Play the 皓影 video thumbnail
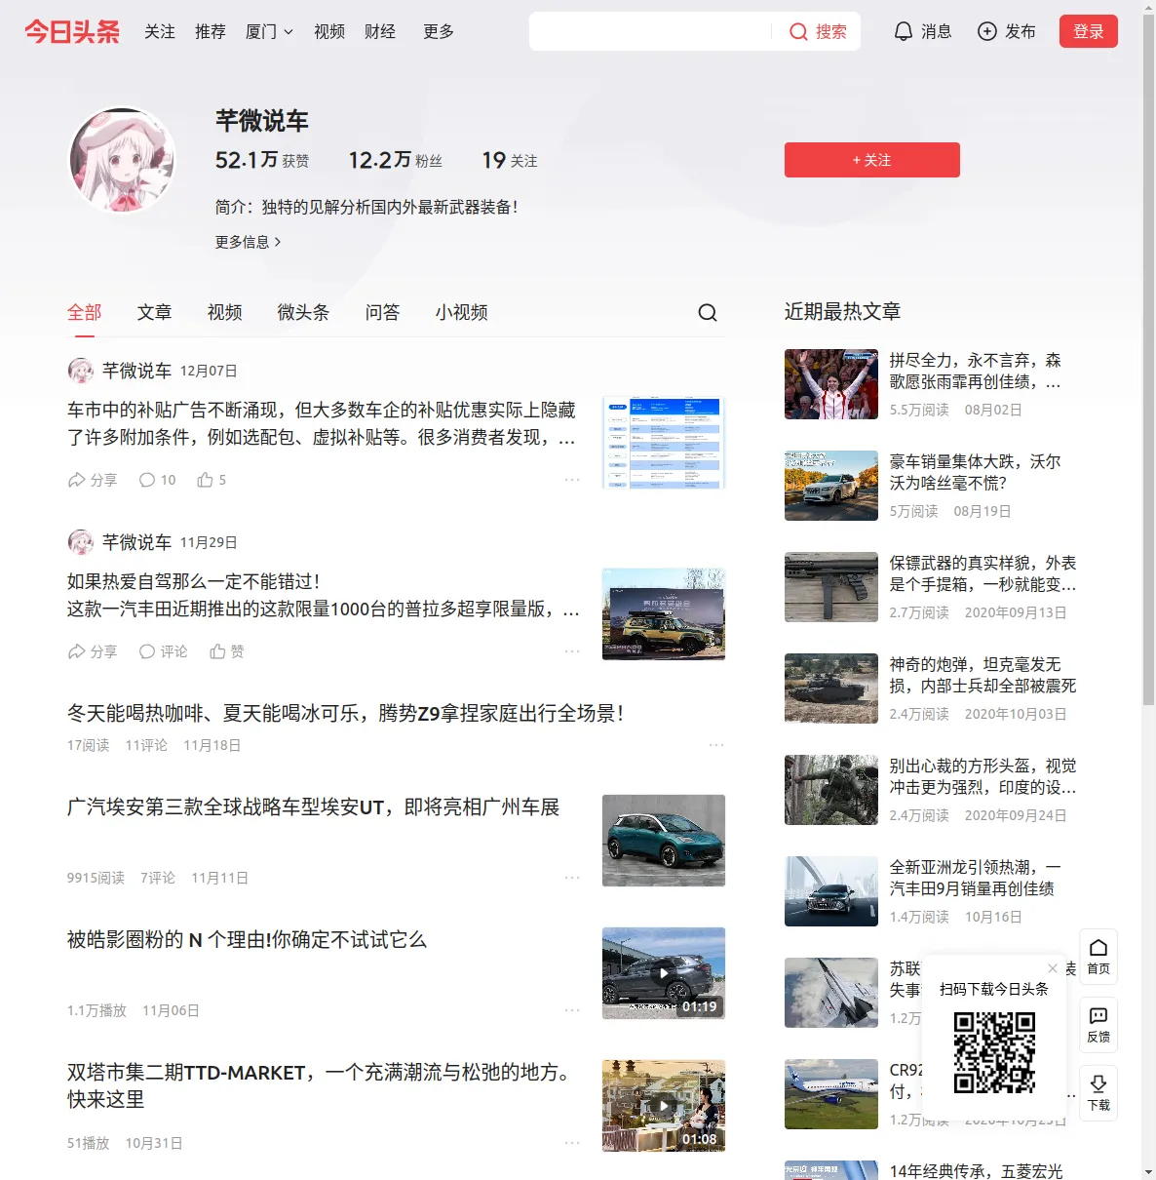Screen dimensions: 1156x1180 coord(664,973)
